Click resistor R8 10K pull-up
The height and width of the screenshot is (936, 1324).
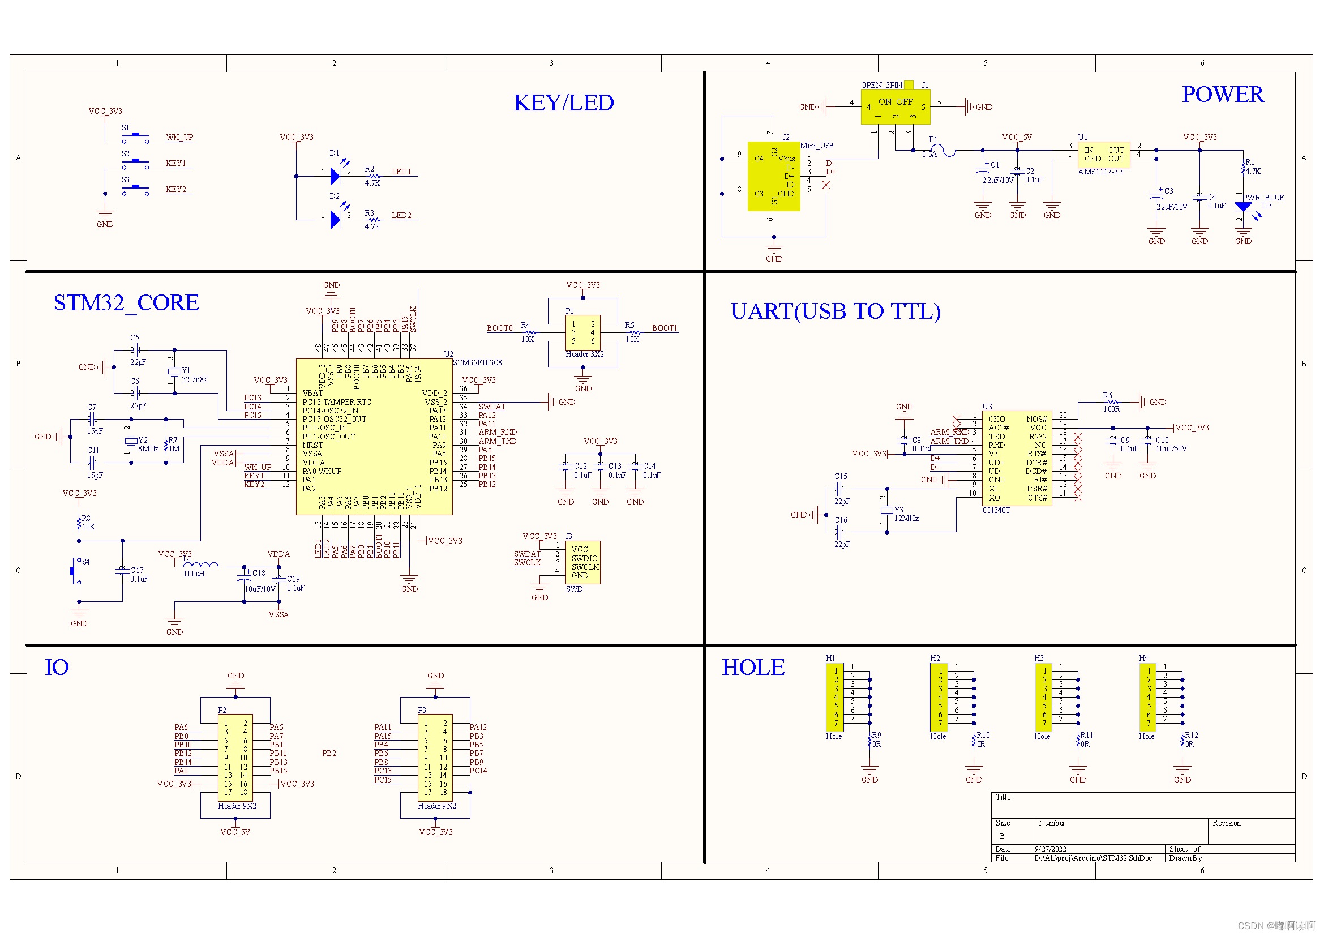click(79, 523)
